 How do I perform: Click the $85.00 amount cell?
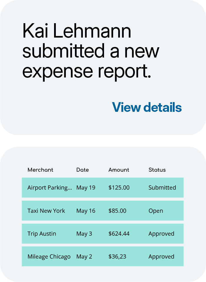click(117, 211)
